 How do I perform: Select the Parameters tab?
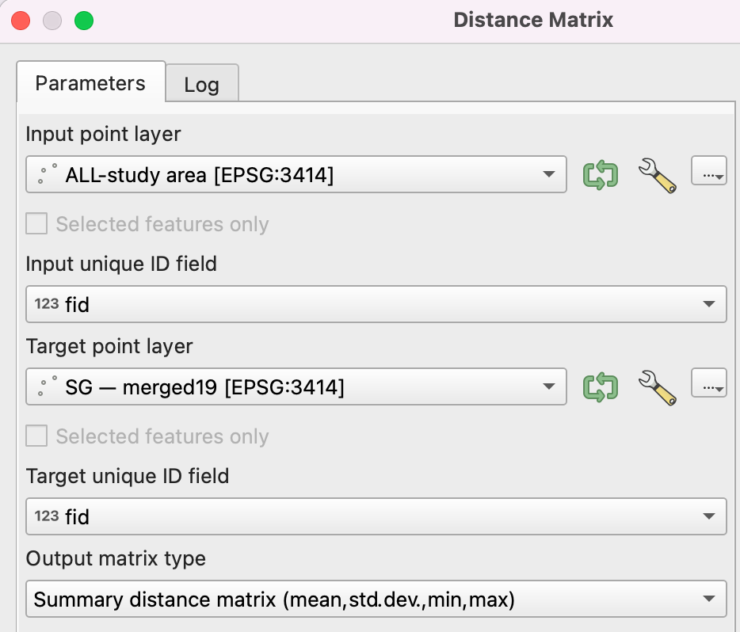(90, 83)
